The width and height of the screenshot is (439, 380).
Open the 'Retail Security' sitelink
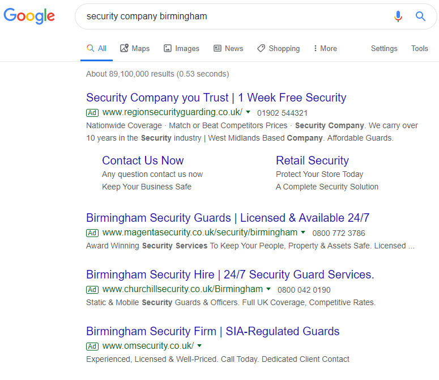(312, 161)
